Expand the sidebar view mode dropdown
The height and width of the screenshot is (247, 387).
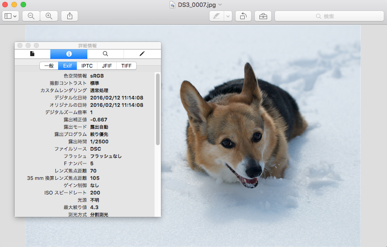(11, 16)
